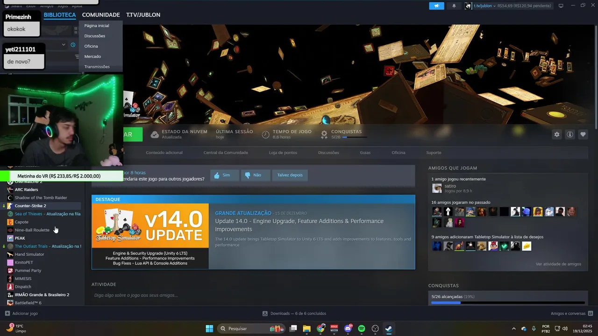Open the OBS icon in taskbar
598x336 pixels.
coord(375,329)
